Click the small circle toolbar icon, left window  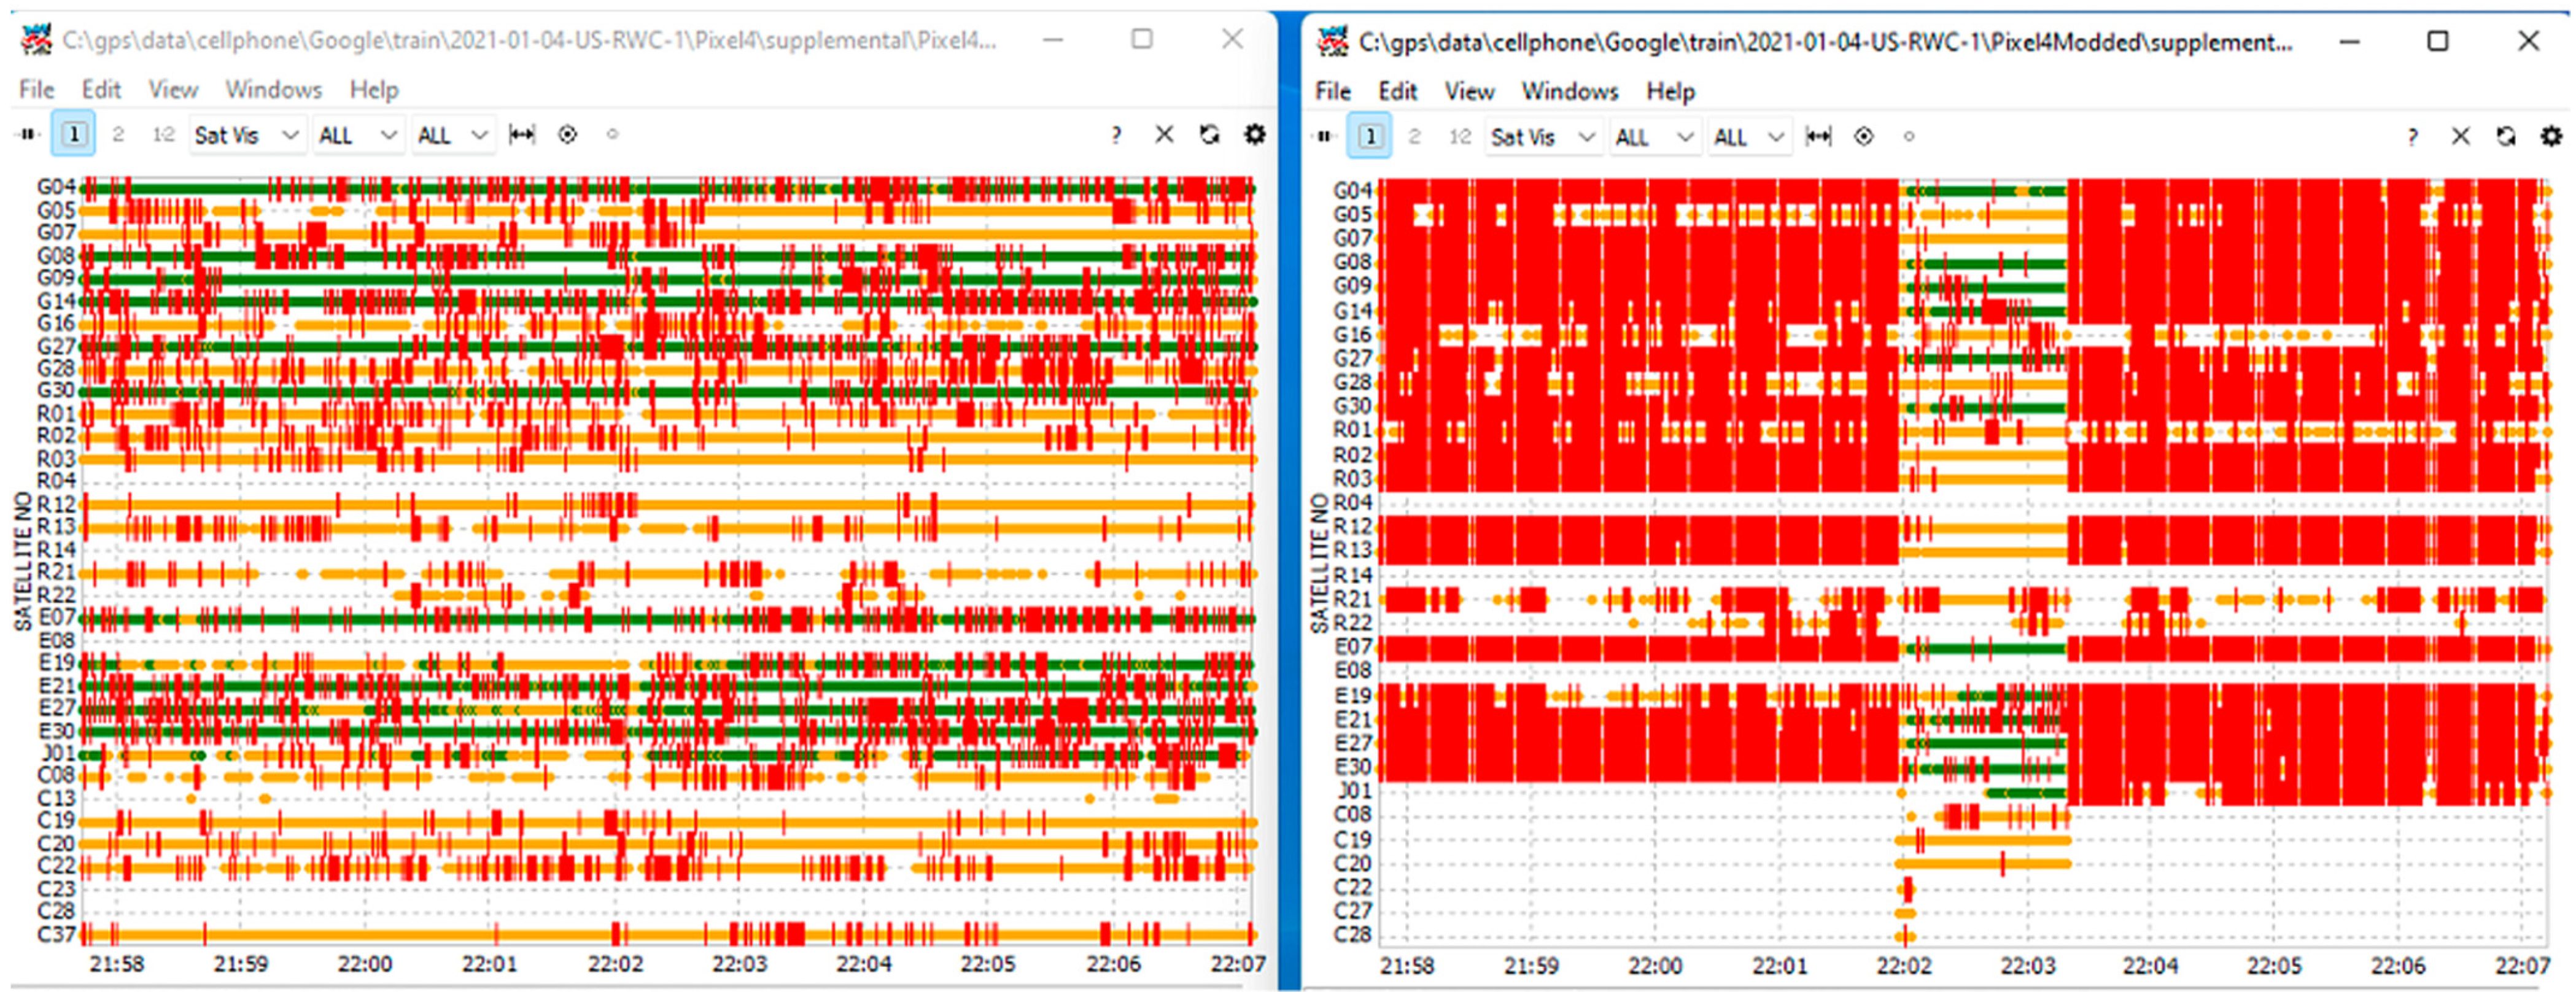click(x=612, y=134)
